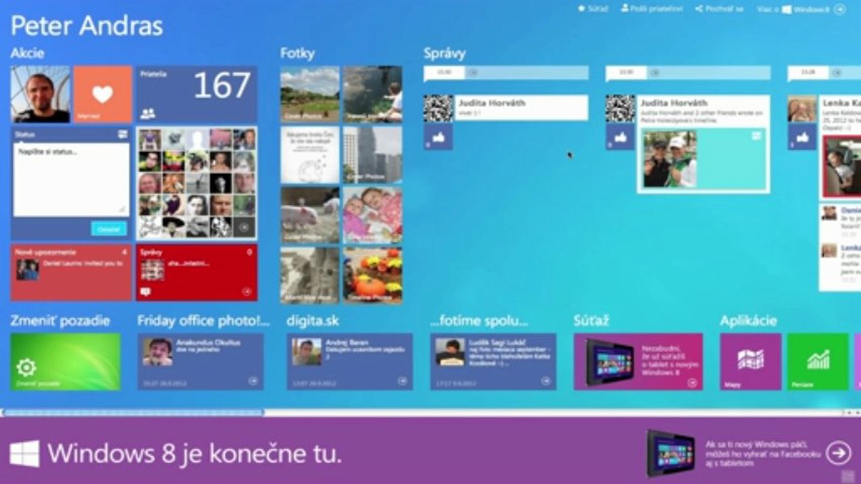861x484 pixels.
Task: Click the 'Peter Andras' page title
Action: click(87, 26)
